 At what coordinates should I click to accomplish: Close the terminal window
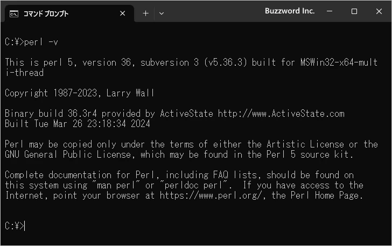coord(379,11)
